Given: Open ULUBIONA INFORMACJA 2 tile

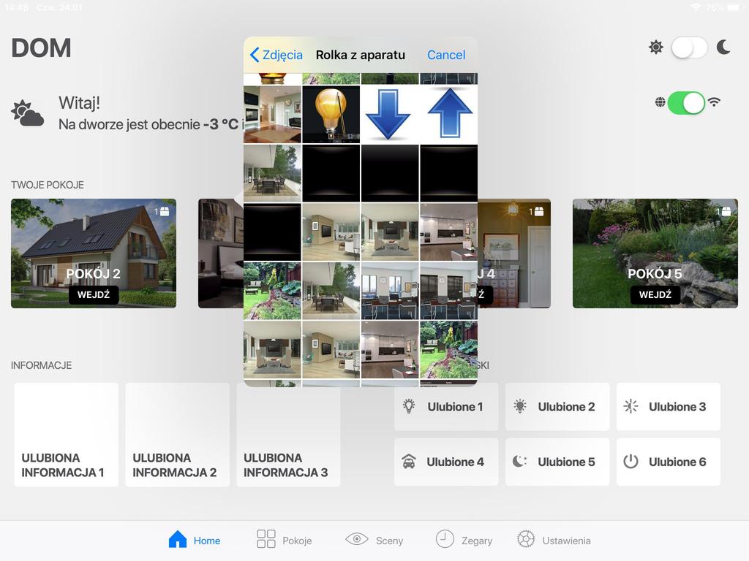Looking at the screenshot, I should 177,435.
